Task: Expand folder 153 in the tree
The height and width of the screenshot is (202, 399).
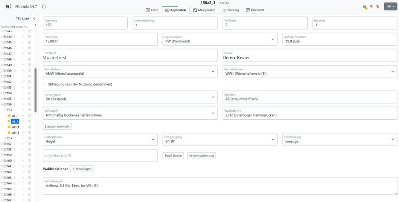Action: [2, 87]
